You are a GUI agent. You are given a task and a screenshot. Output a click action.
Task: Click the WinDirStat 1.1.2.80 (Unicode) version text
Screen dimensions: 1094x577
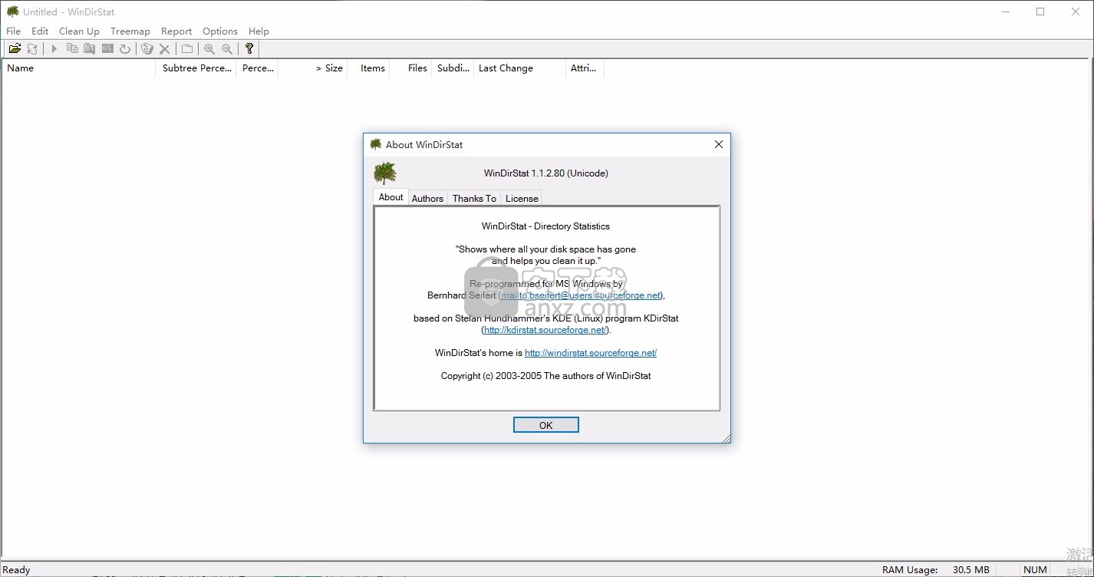click(x=546, y=173)
